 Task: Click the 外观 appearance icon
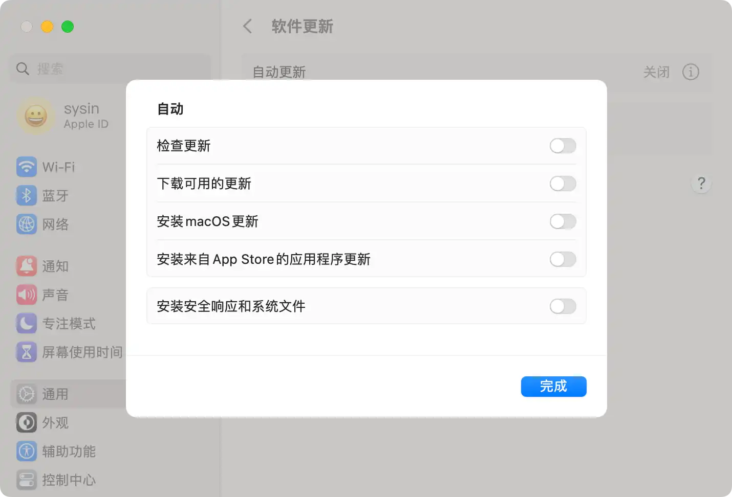coord(27,422)
